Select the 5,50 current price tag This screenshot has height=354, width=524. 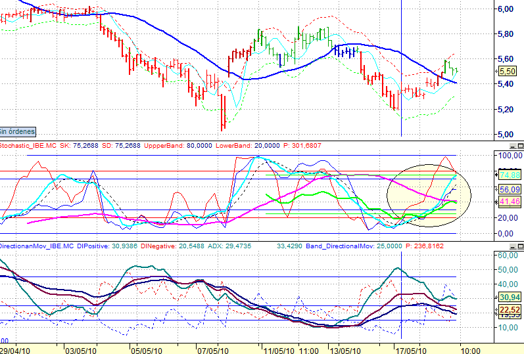pyautogui.click(x=508, y=71)
